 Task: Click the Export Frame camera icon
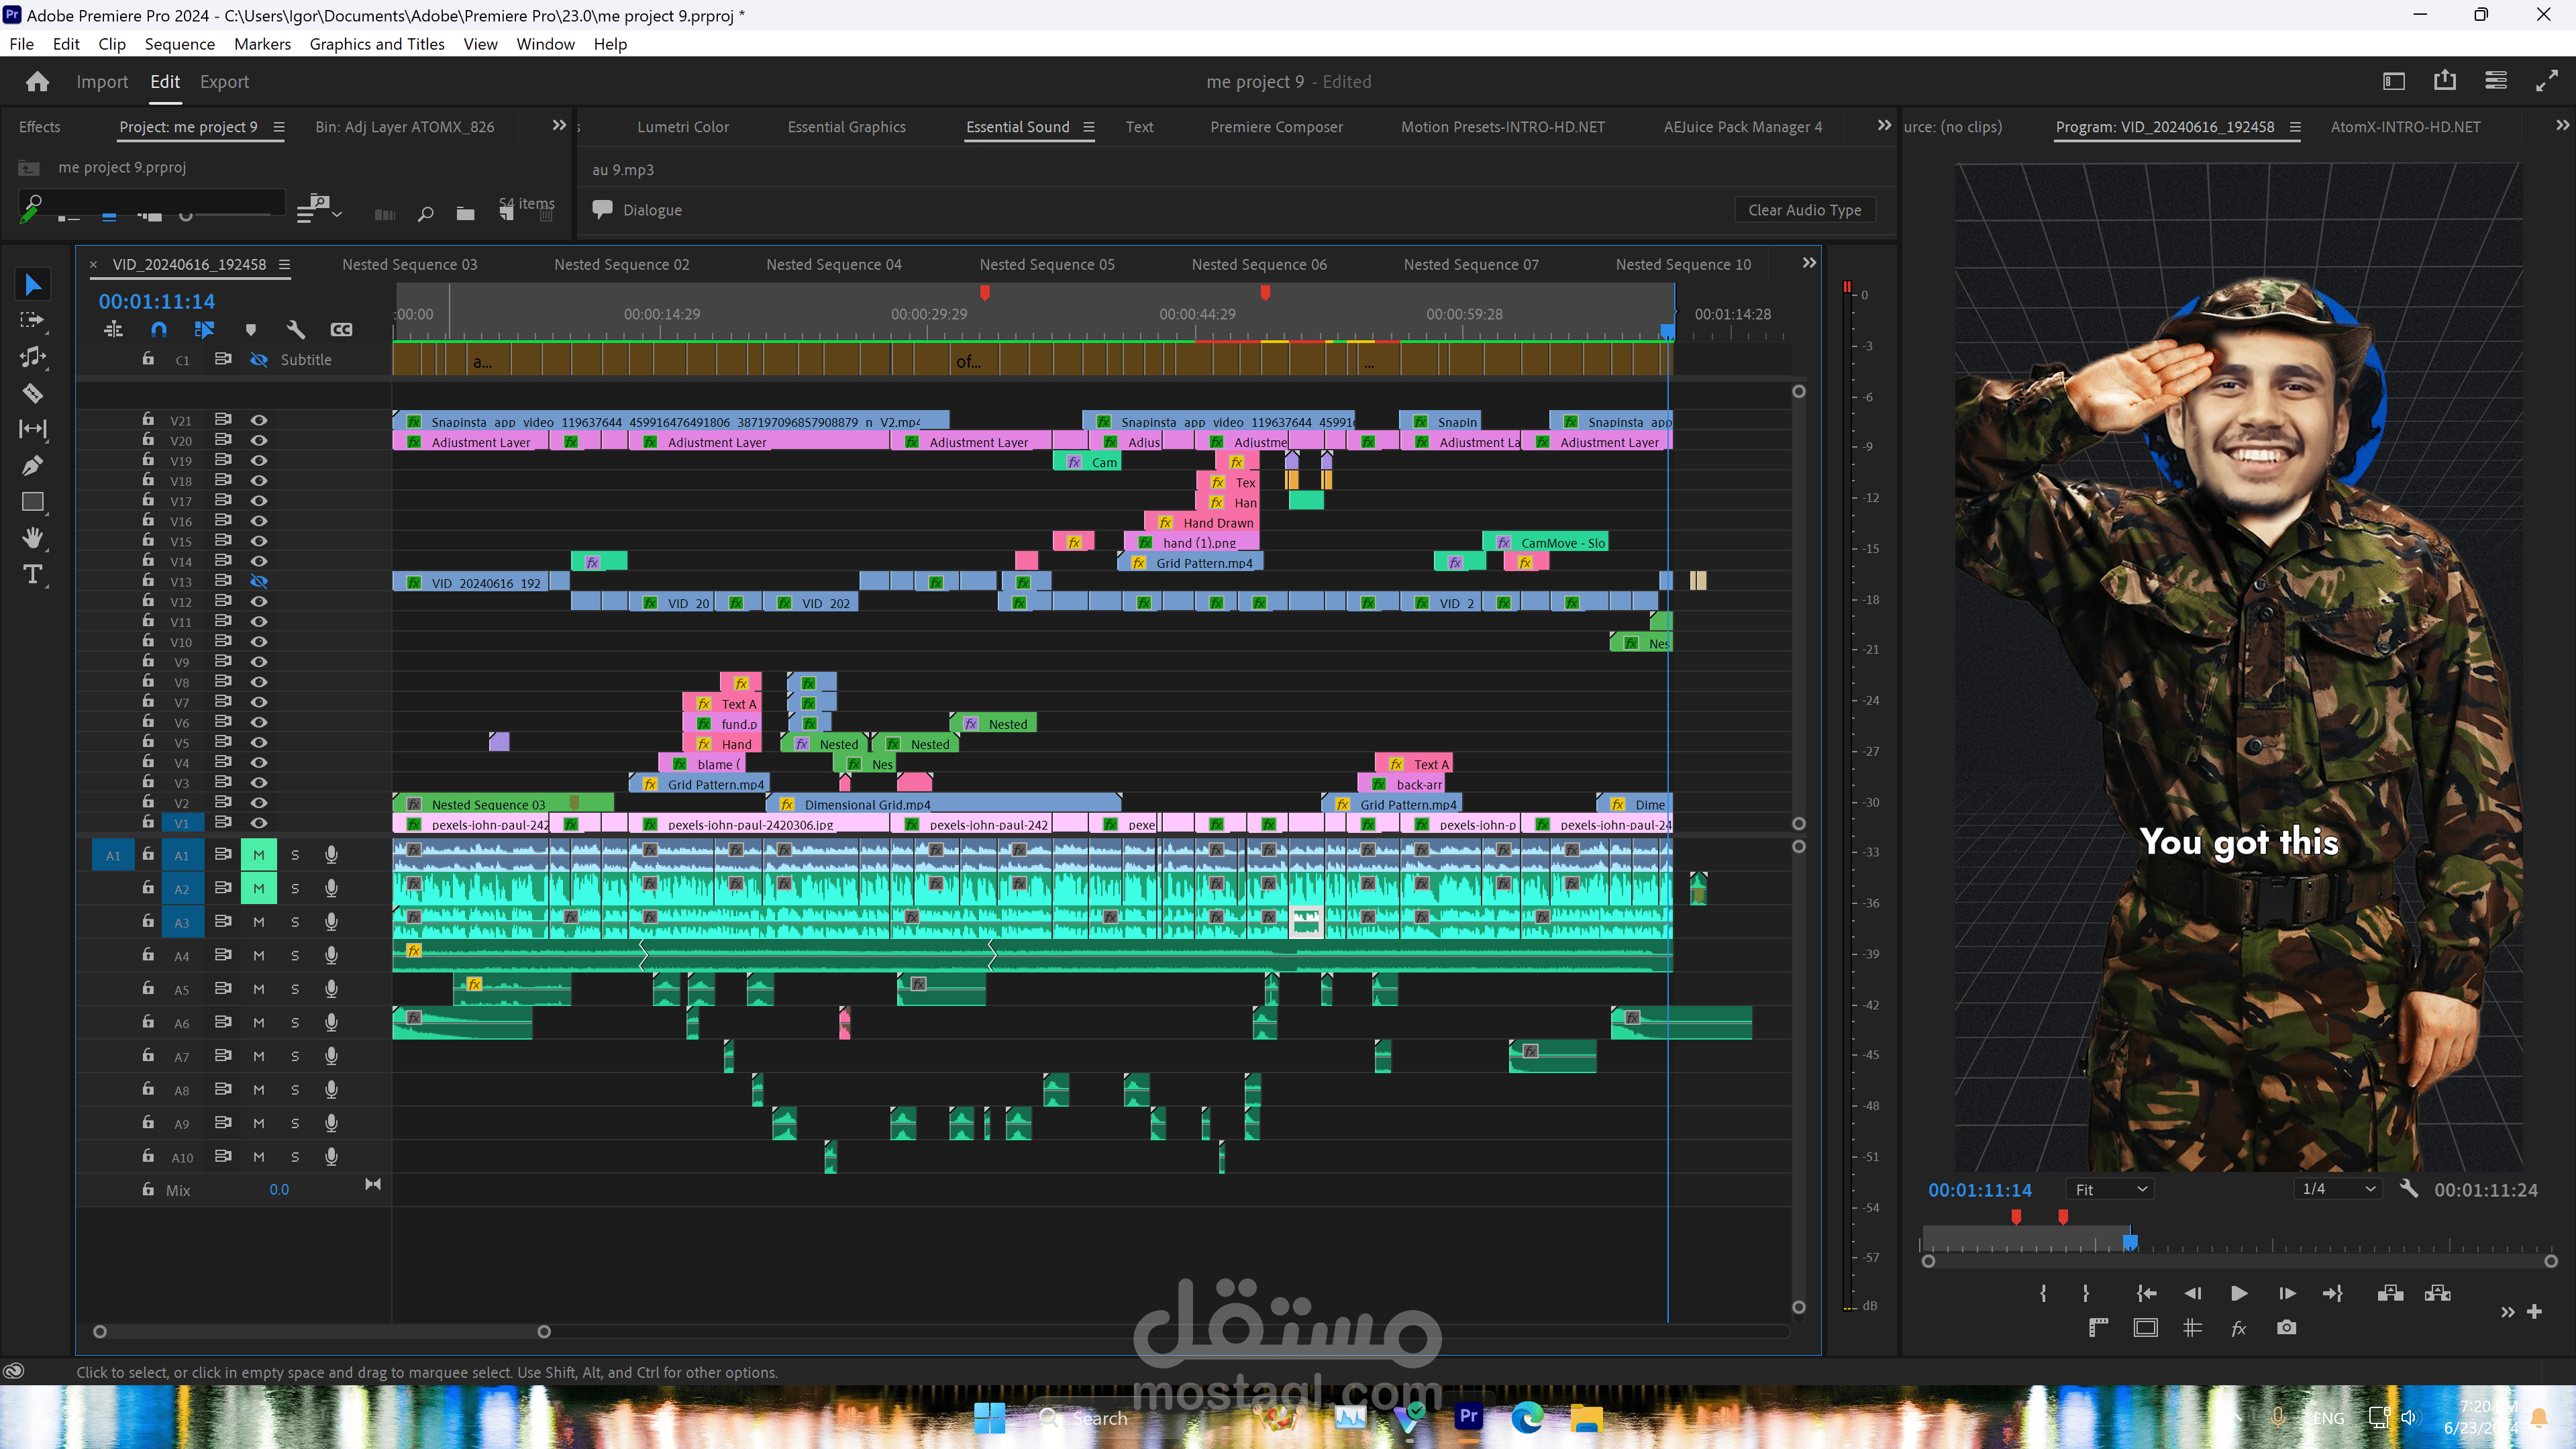2286,1328
